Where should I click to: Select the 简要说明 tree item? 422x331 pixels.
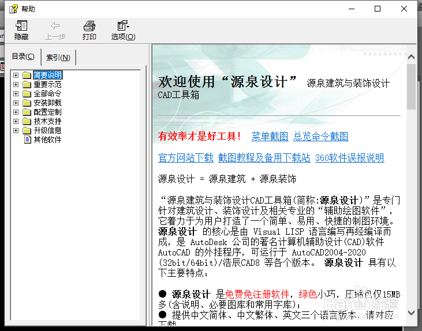[x=48, y=75]
